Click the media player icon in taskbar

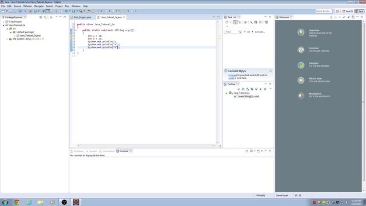[x=52, y=202]
